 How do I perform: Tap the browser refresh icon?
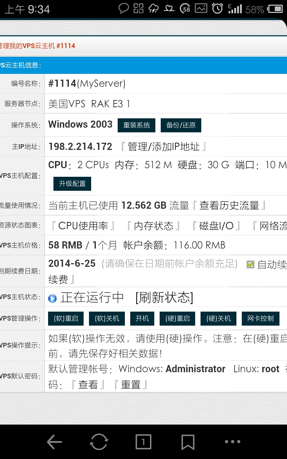point(99,442)
